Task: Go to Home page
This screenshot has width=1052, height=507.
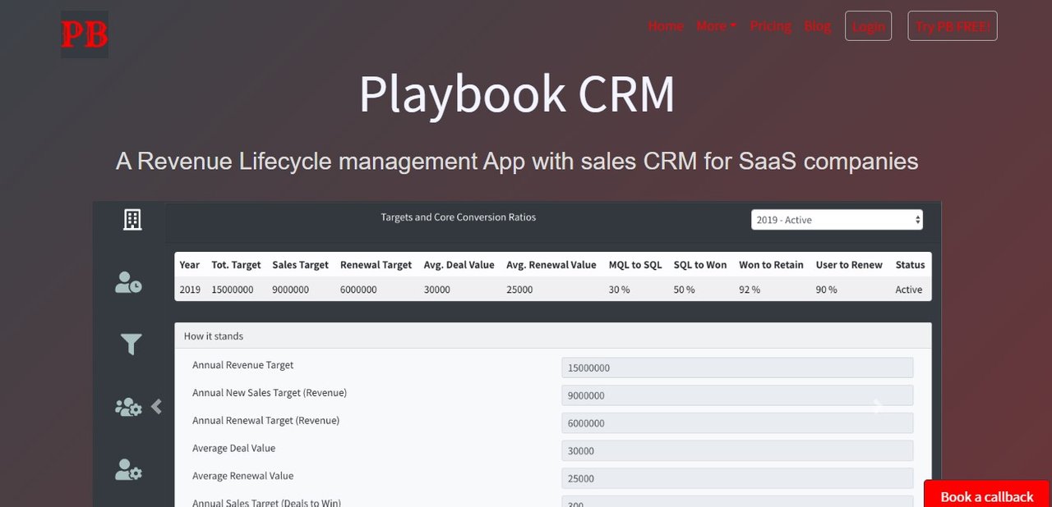Action: (x=666, y=26)
